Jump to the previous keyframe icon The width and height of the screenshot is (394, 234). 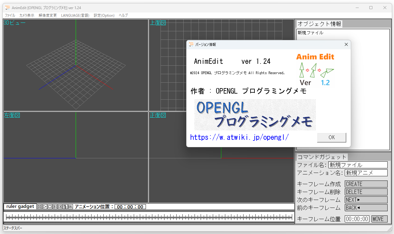[55, 207]
